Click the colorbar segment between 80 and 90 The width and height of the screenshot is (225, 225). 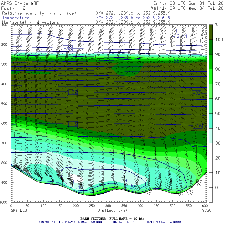pos(211,62)
